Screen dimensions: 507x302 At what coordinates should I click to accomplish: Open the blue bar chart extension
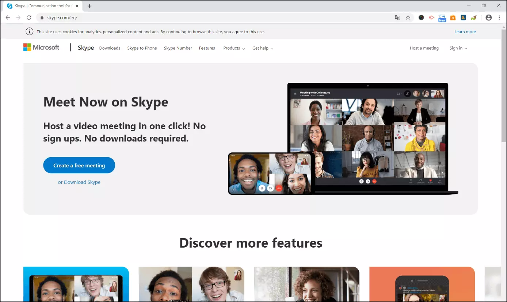(463, 18)
